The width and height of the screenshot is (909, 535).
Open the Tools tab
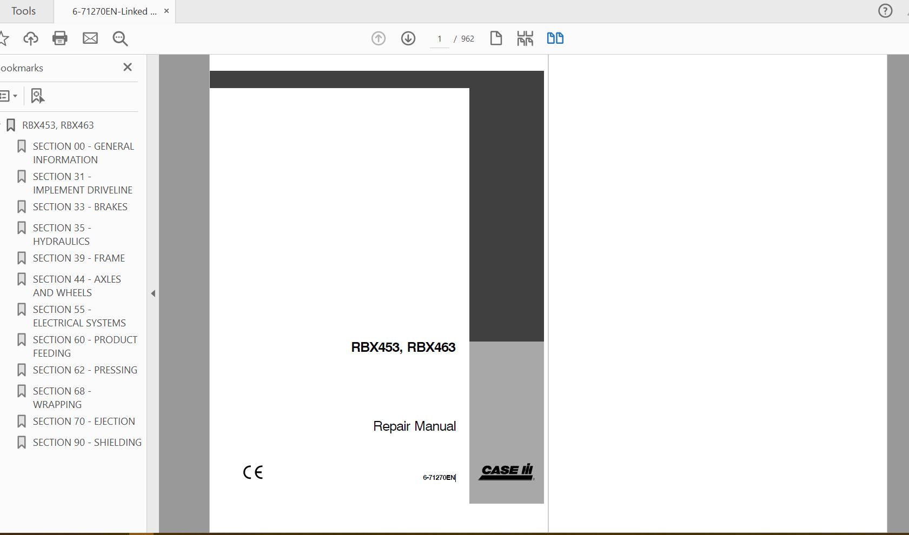pos(24,11)
